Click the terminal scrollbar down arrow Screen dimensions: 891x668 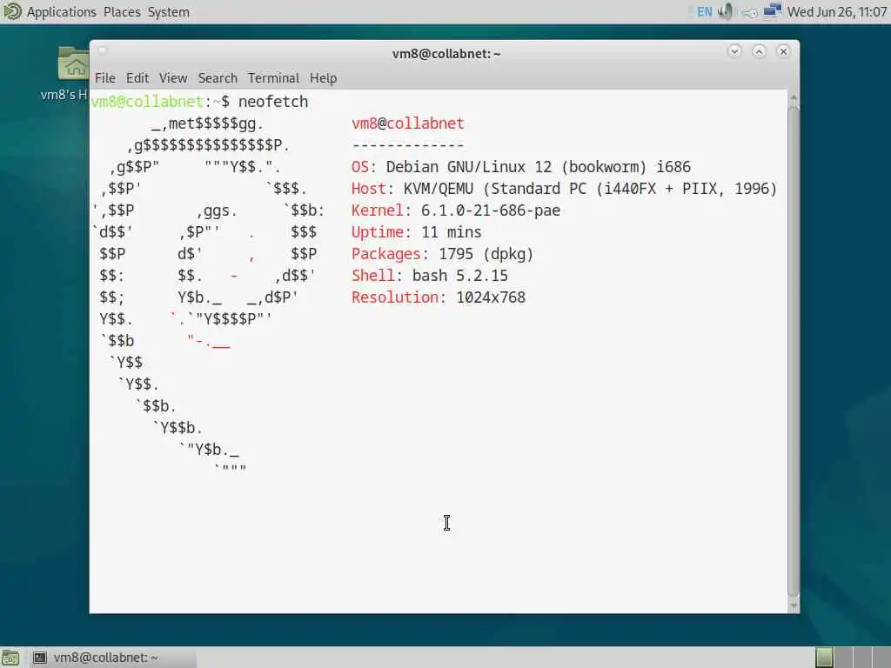[794, 605]
